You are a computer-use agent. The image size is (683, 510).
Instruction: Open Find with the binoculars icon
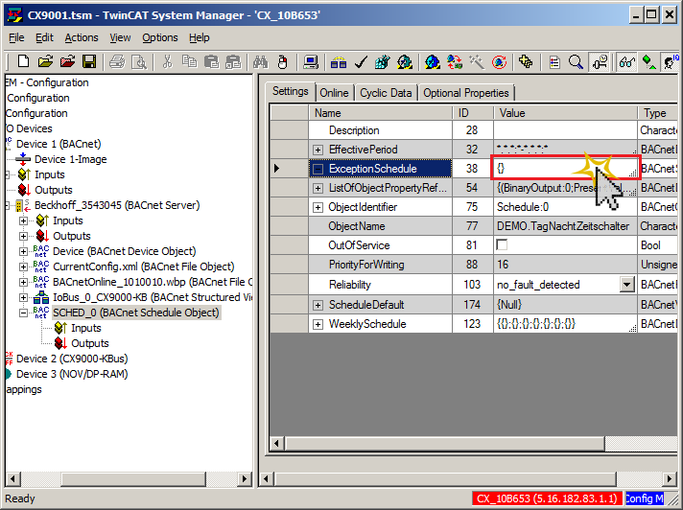point(261,62)
